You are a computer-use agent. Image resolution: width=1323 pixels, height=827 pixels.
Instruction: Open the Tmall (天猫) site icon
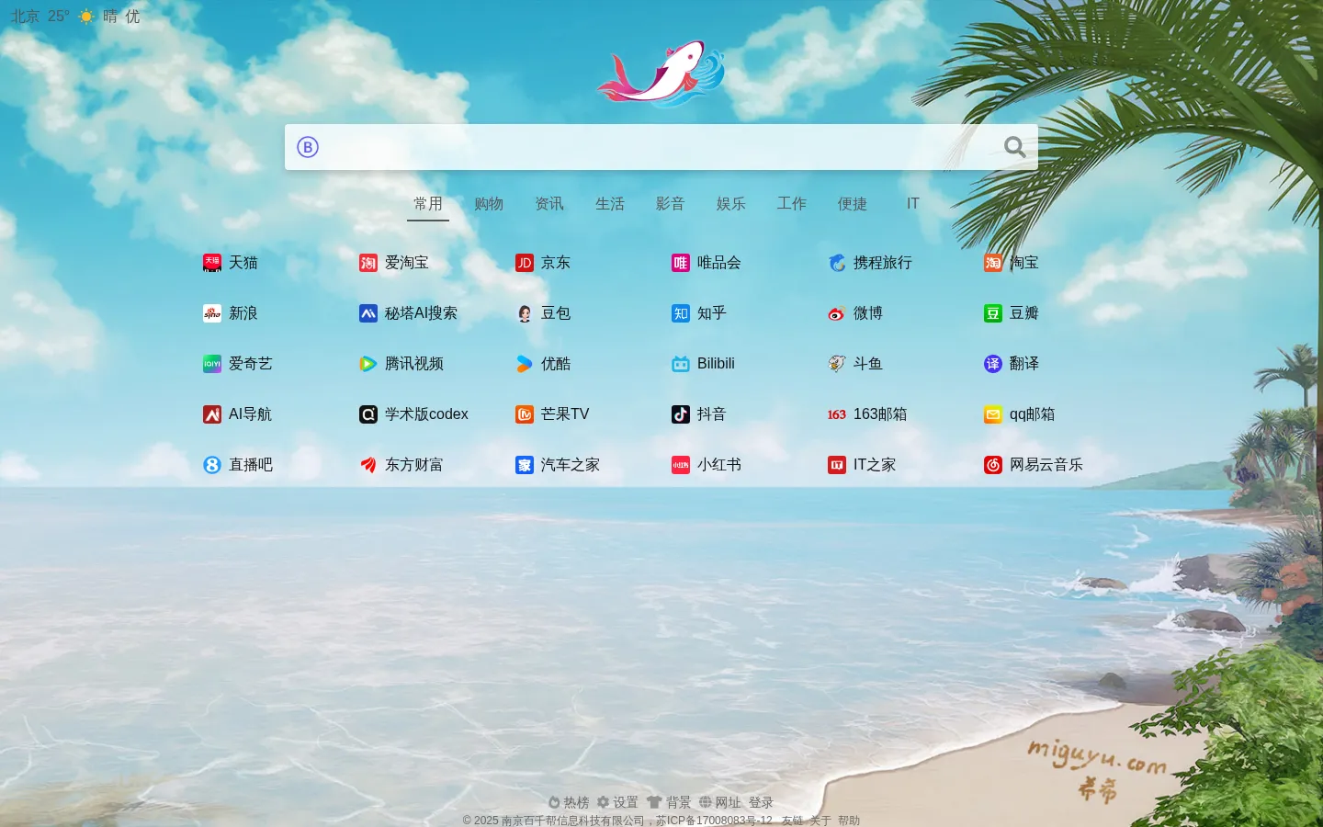click(x=212, y=263)
